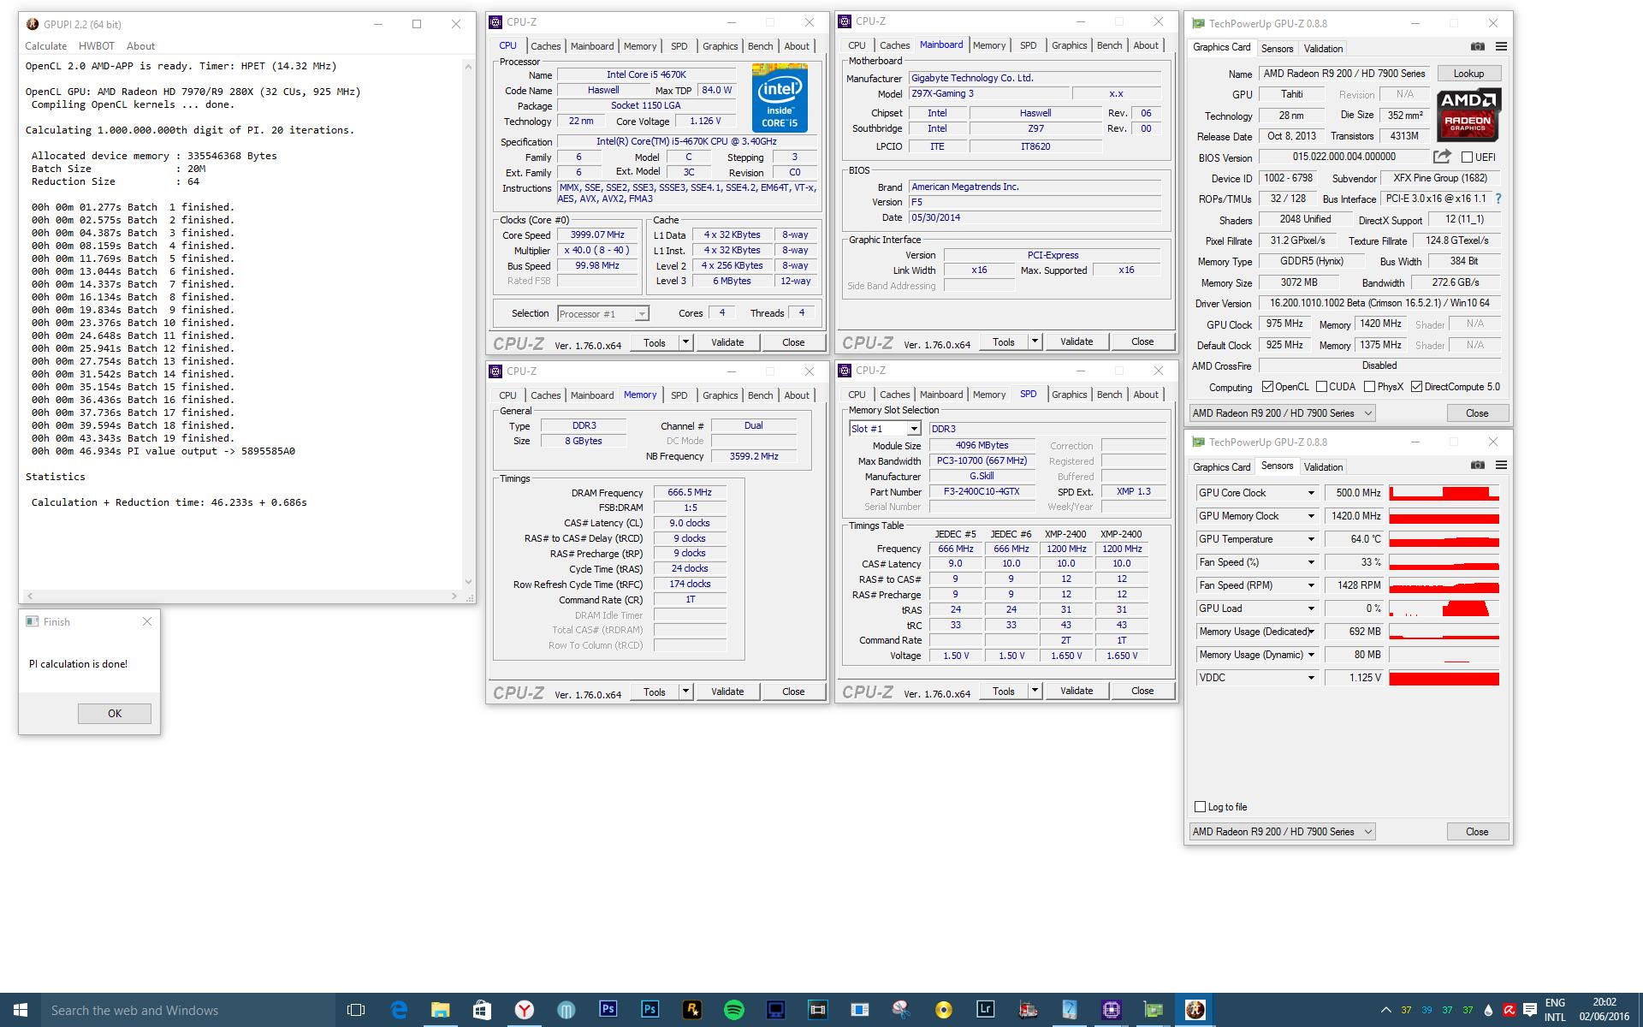Click the VDDC red sensor graph

[x=1444, y=678]
